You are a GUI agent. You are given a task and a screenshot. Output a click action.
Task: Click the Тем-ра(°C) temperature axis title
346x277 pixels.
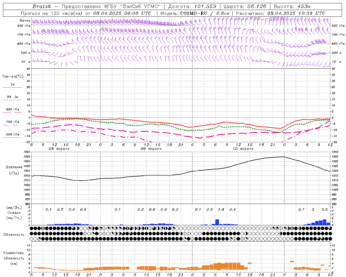[x=13, y=77]
